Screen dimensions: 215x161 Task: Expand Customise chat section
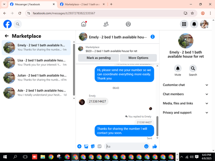click(185, 85)
